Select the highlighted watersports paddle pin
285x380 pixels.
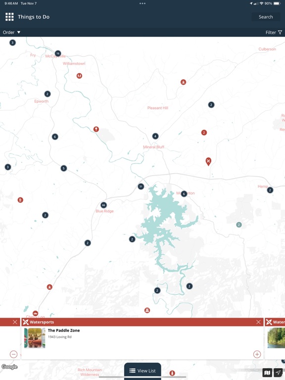(208, 161)
